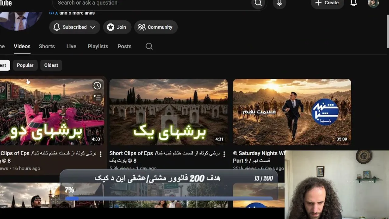389x219 pixels.
Task: Switch to the Playlists tab
Action: [98, 46]
